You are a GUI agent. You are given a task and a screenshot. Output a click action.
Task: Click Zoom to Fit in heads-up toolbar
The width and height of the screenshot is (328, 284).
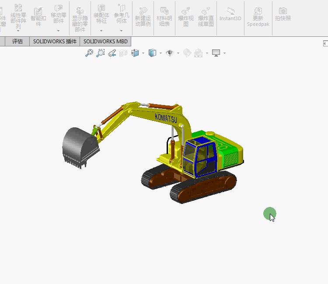89,53
